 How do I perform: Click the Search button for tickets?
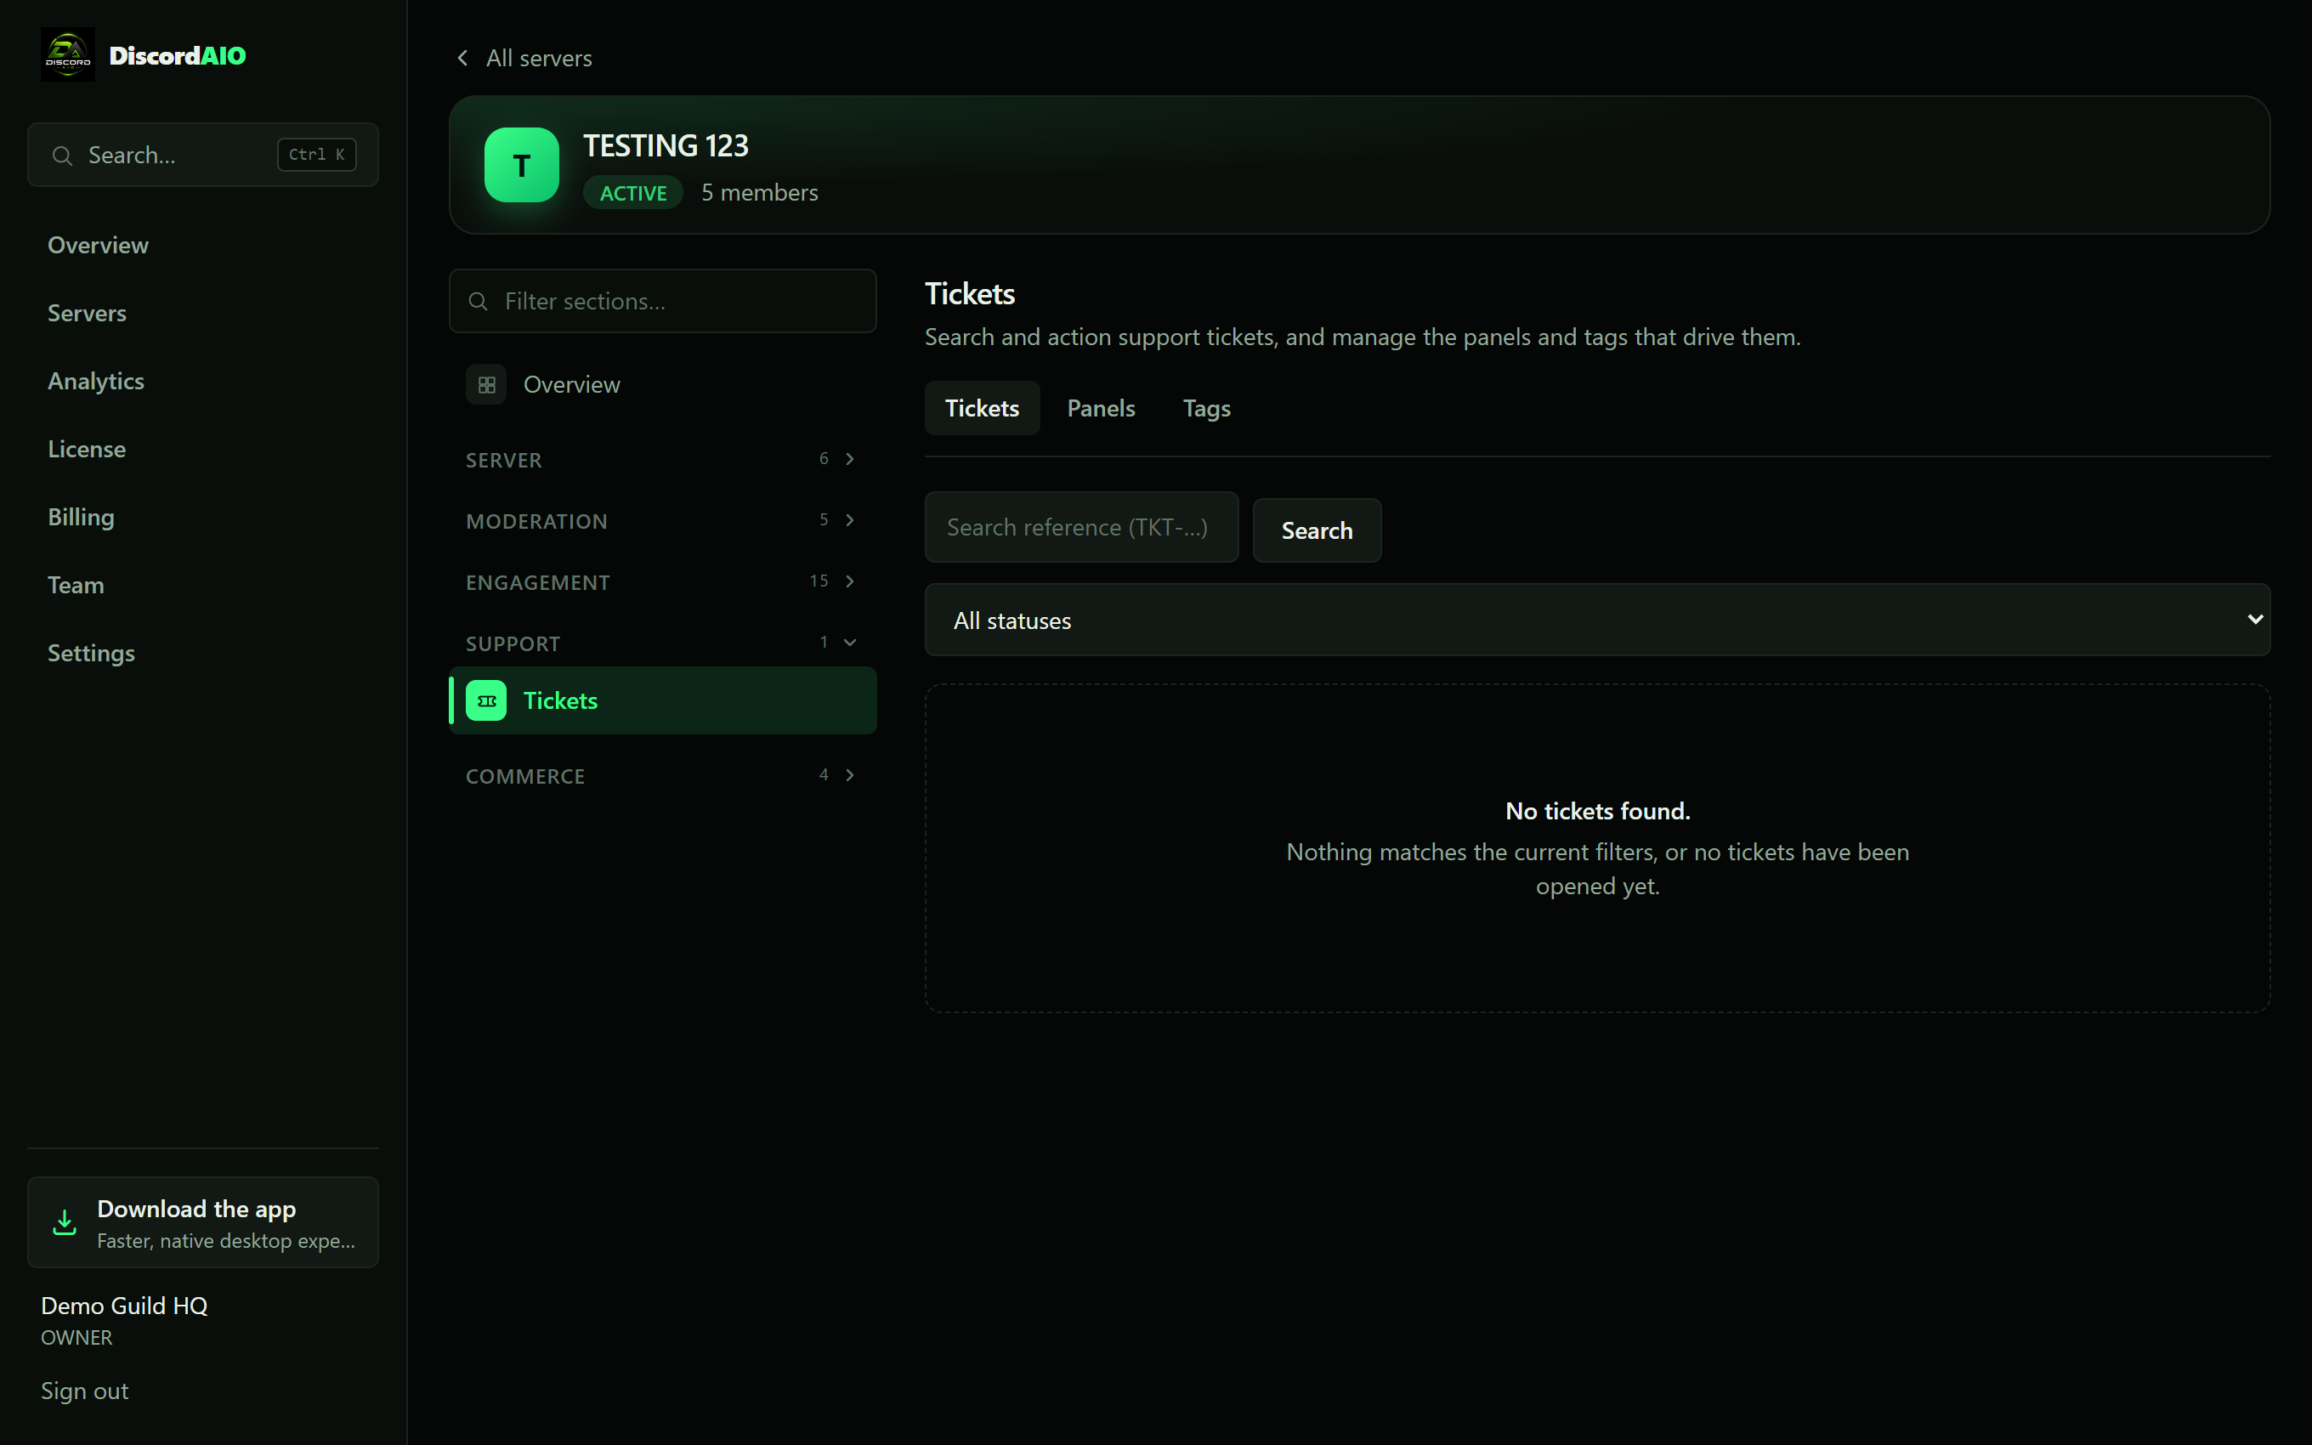click(1317, 530)
